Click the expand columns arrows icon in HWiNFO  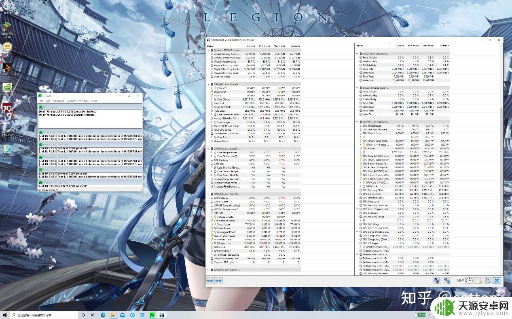[x=210, y=281]
